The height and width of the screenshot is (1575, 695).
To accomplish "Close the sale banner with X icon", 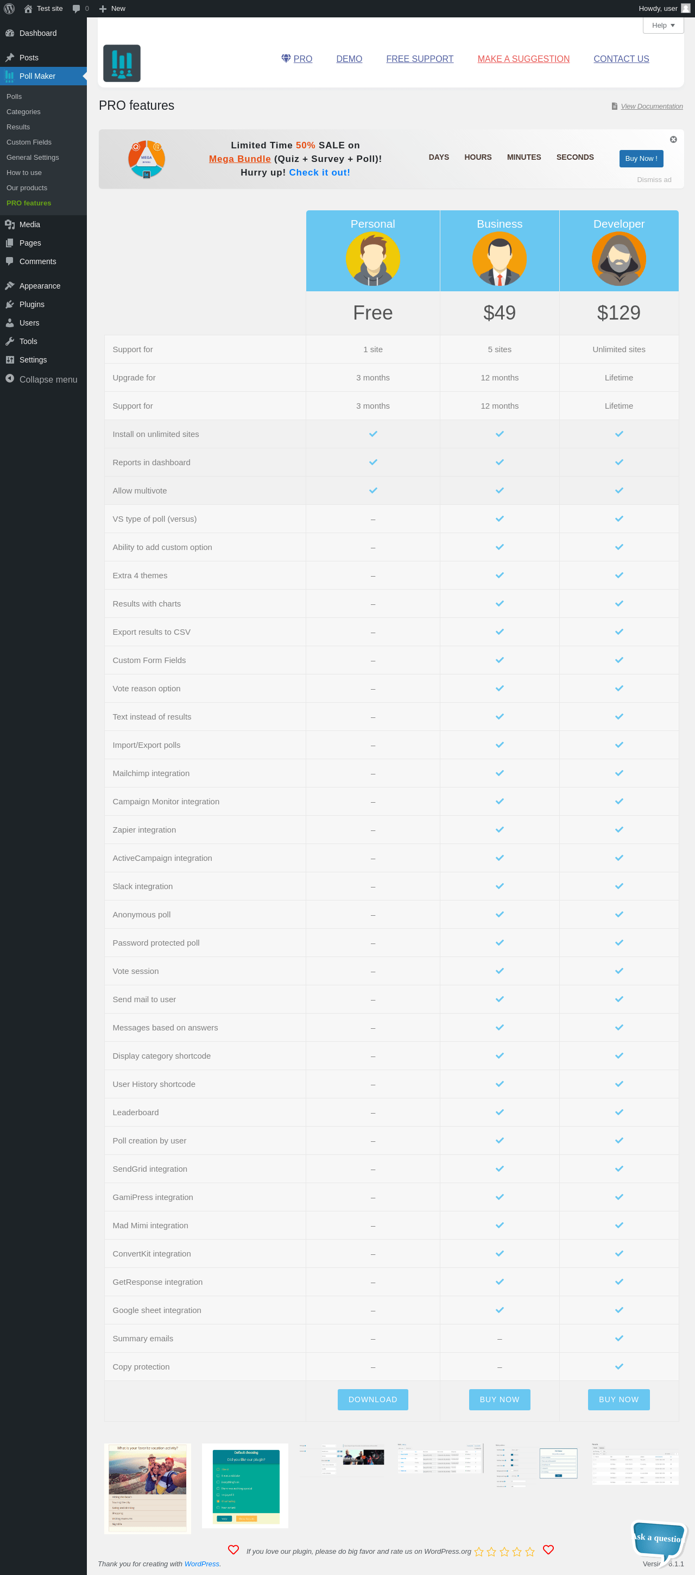I will [673, 139].
